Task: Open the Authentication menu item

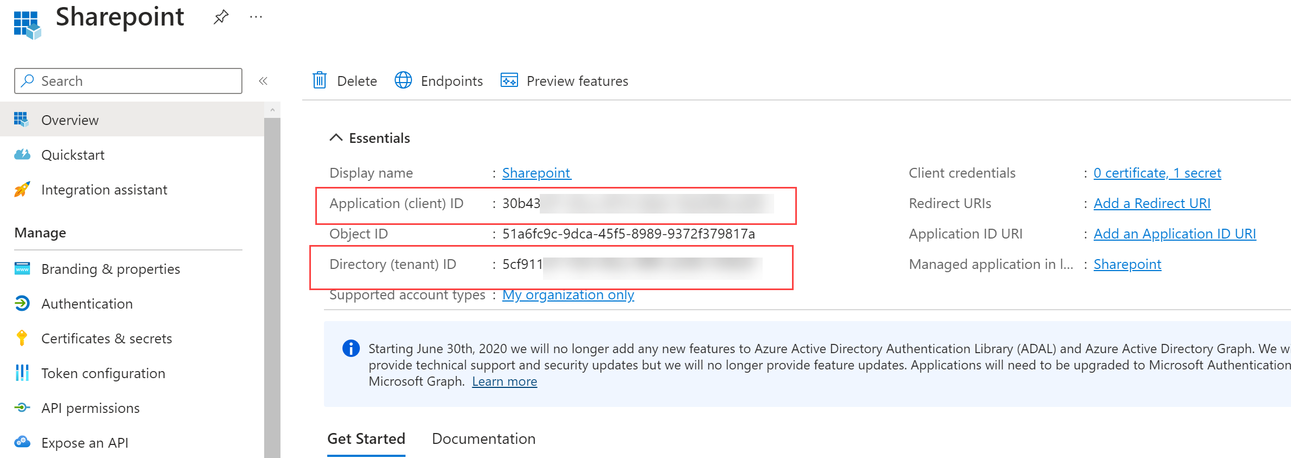Action: click(x=87, y=304)
